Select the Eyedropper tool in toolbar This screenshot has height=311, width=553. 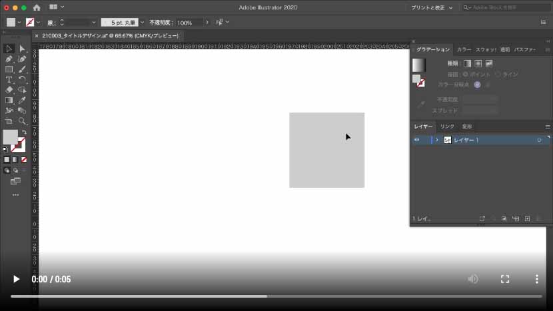[x=22, y=101]
